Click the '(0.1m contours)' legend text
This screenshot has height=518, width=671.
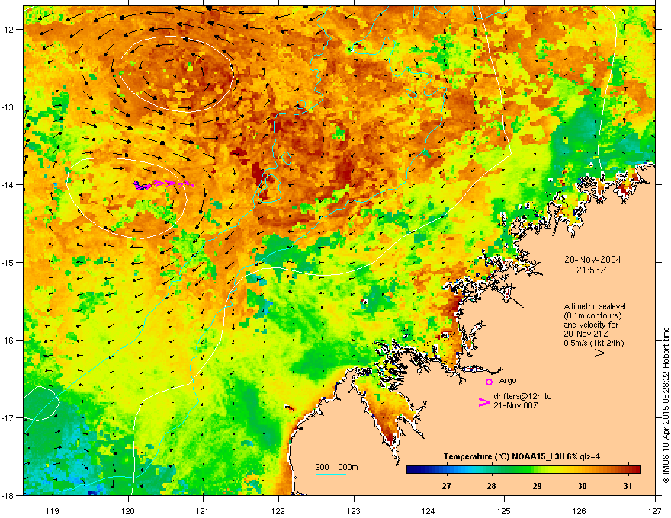pos(592,316)
